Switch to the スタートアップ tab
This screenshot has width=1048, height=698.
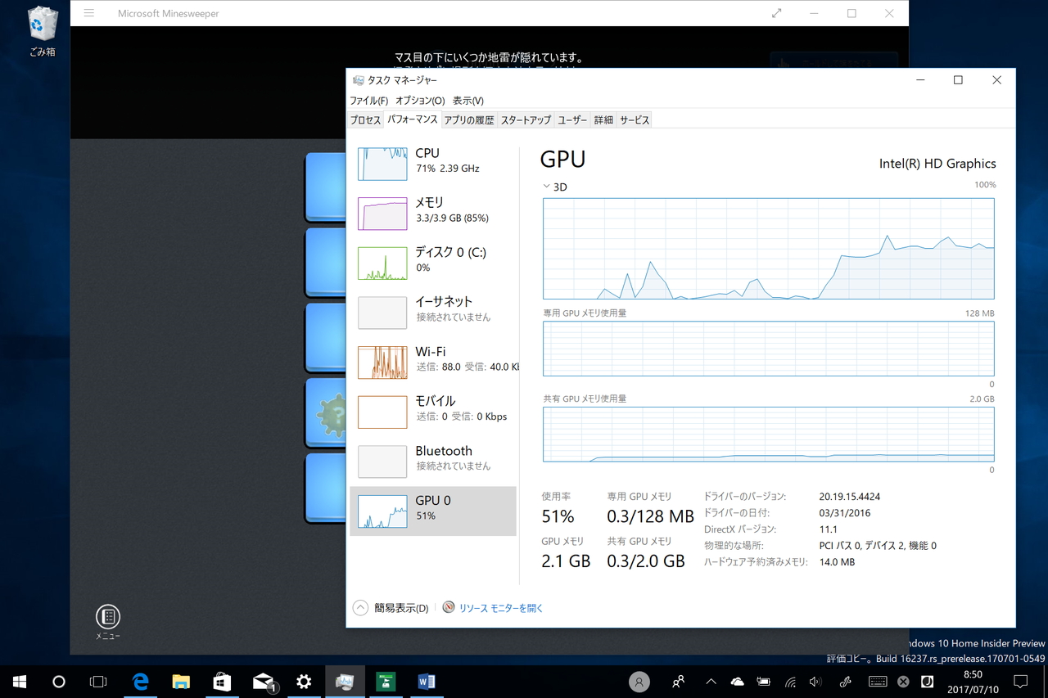526,120
